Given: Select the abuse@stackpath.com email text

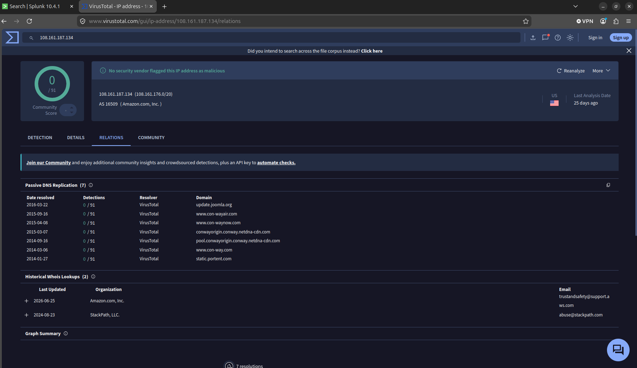Looking at the screenshot, I should point(581,315).
